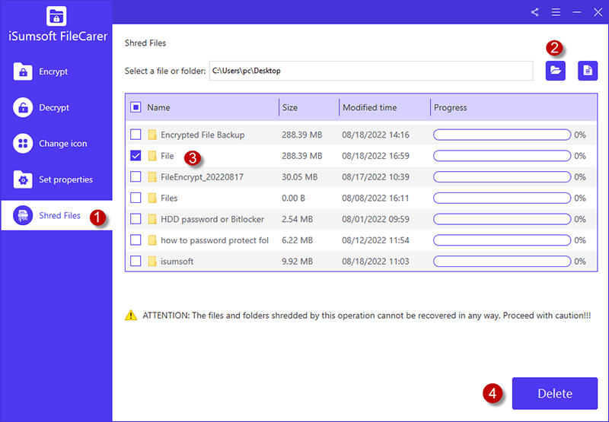Check the Encrypted File Backup checkbox

(136, 135)
